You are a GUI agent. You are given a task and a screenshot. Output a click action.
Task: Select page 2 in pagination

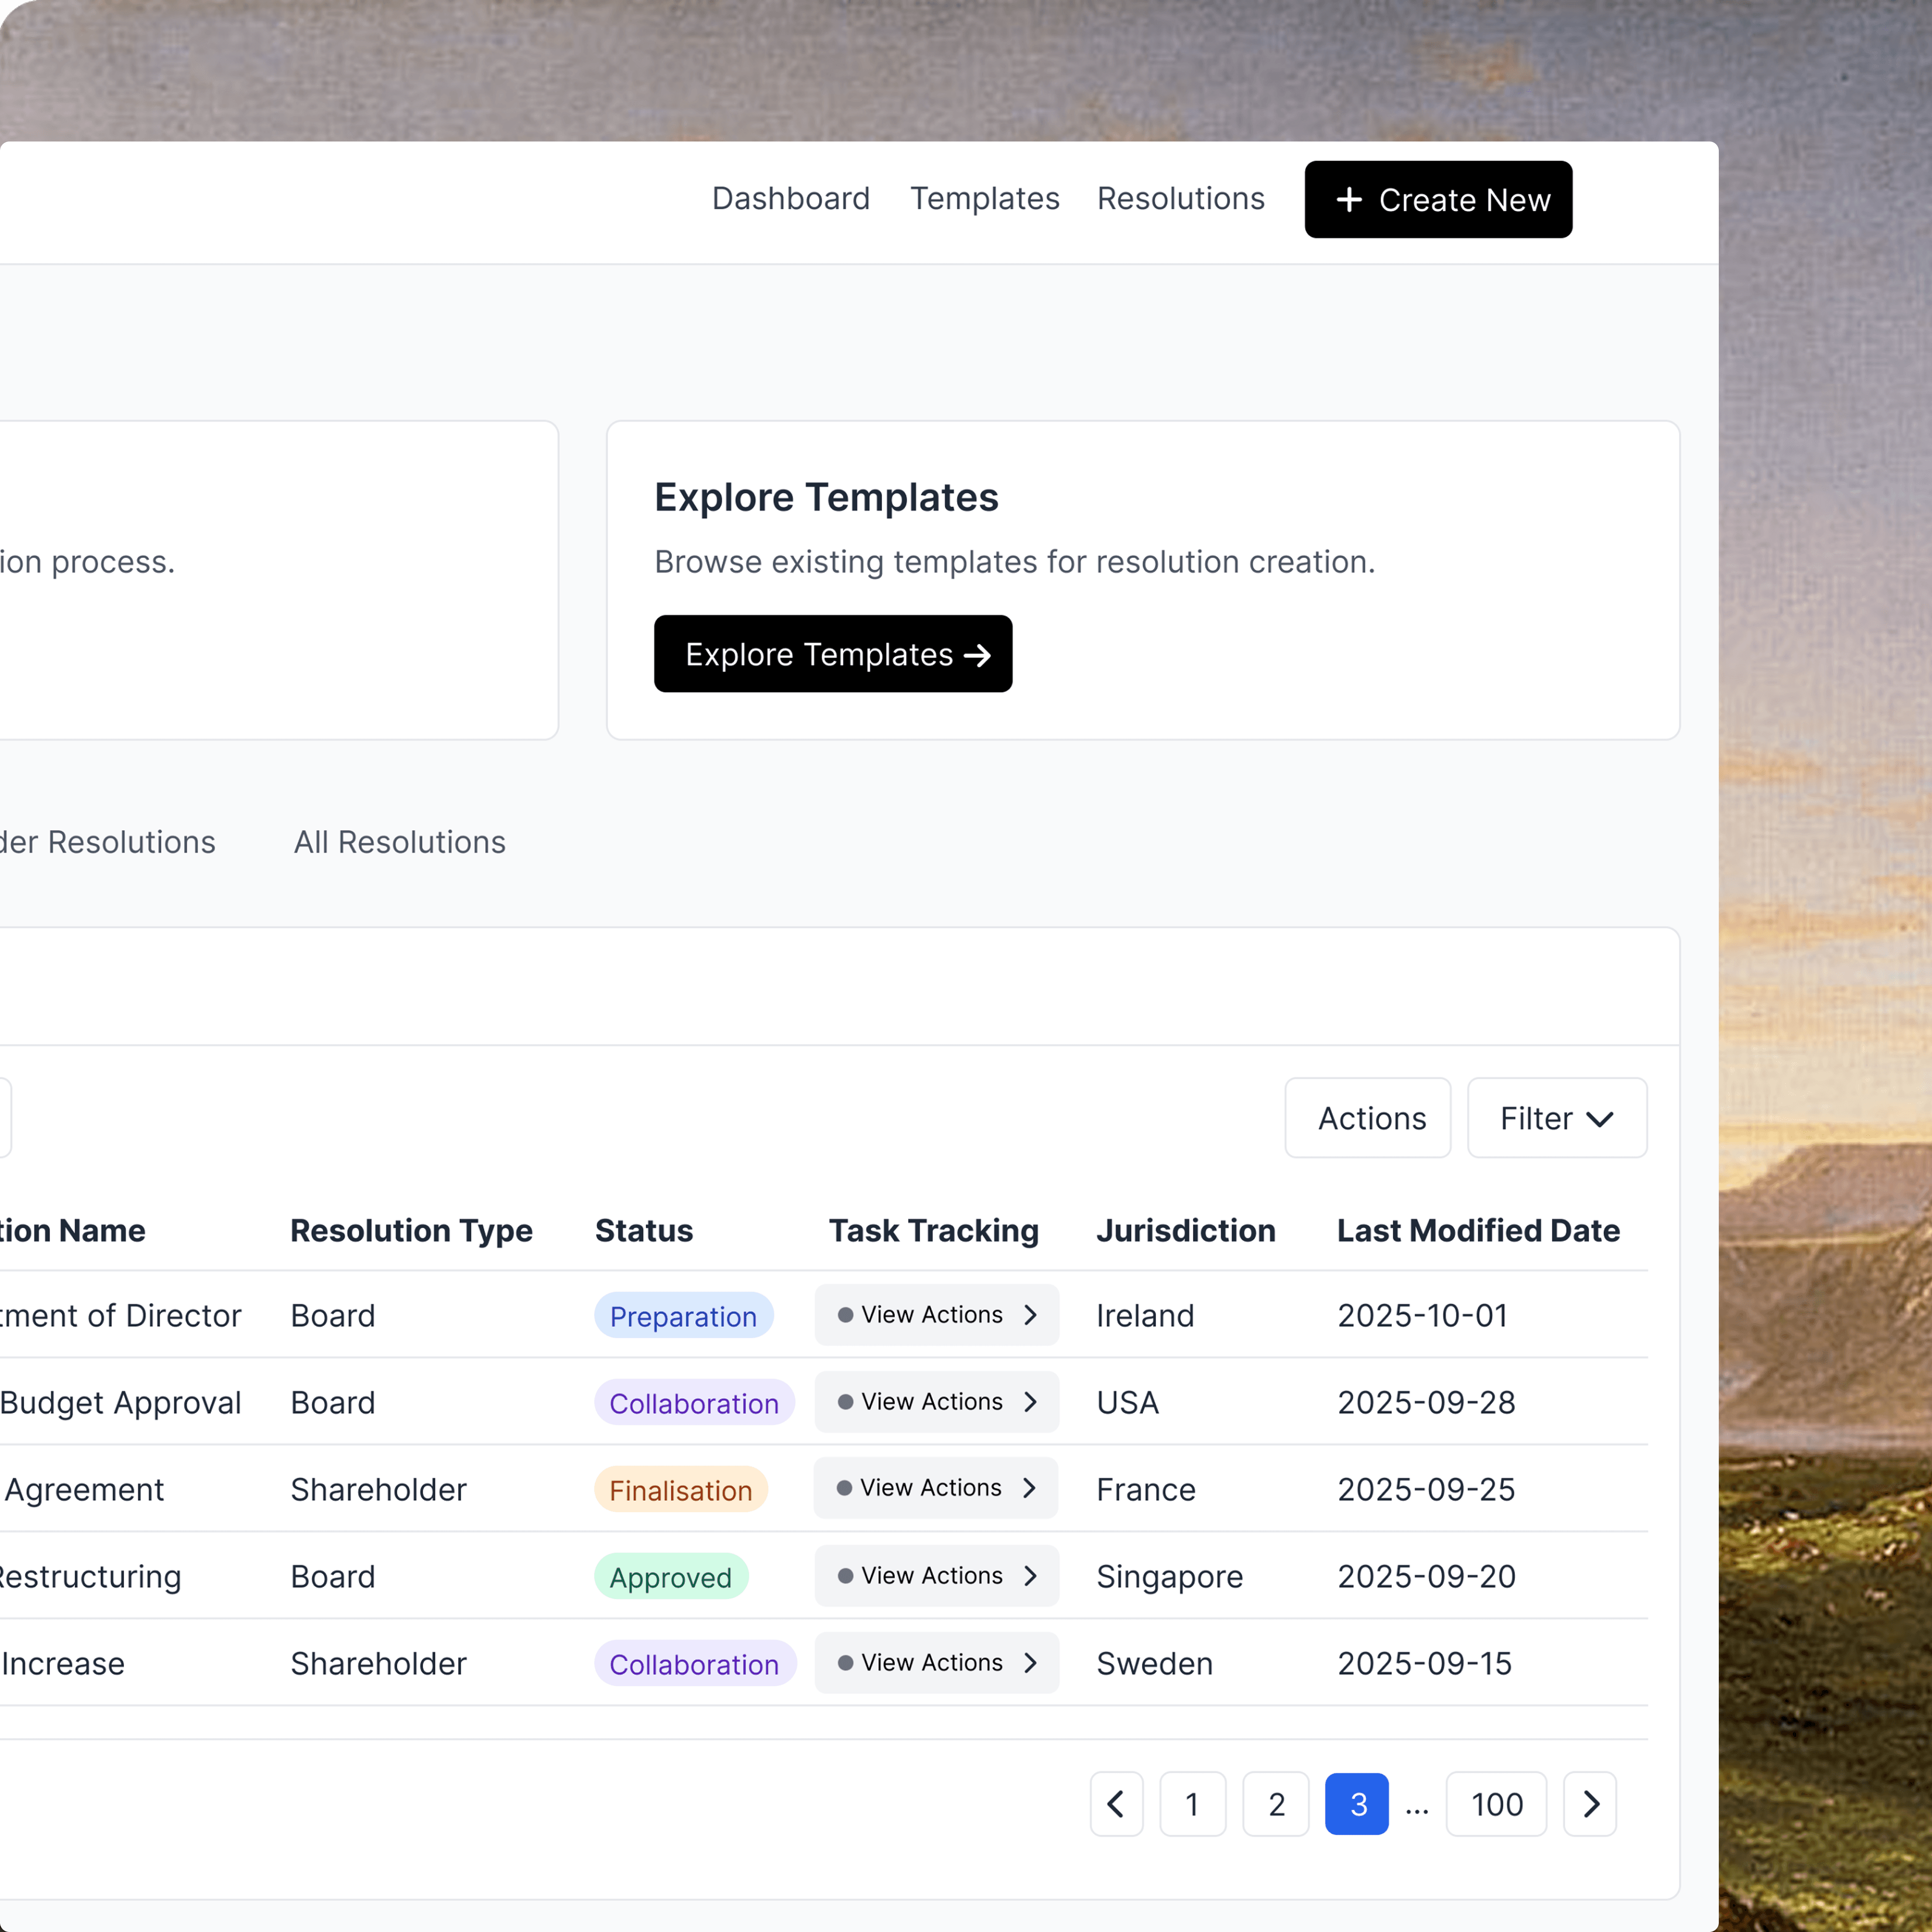(1275, 1804)
